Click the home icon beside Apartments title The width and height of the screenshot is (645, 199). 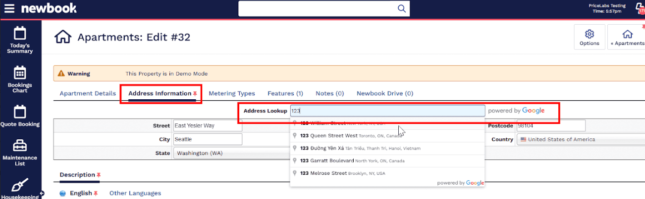[63, 37]
